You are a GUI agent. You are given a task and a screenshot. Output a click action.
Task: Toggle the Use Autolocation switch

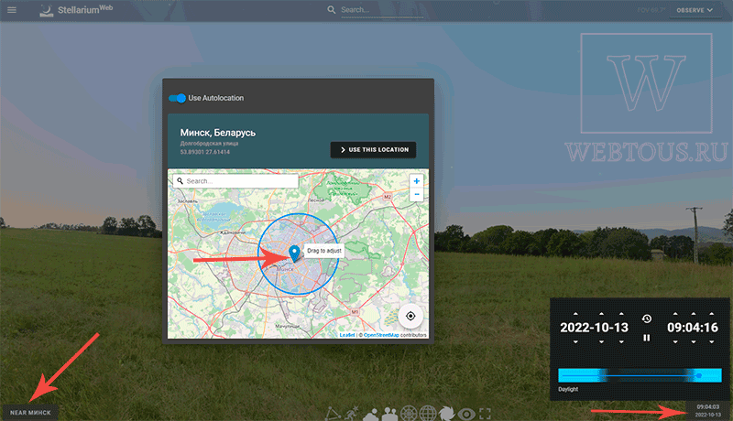coord(177,98)
